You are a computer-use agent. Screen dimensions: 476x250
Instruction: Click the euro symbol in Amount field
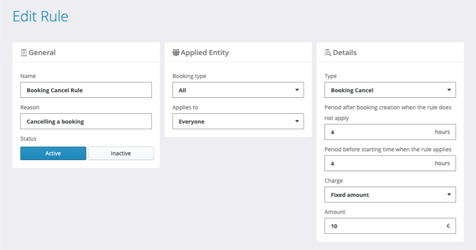click(448, 226)
